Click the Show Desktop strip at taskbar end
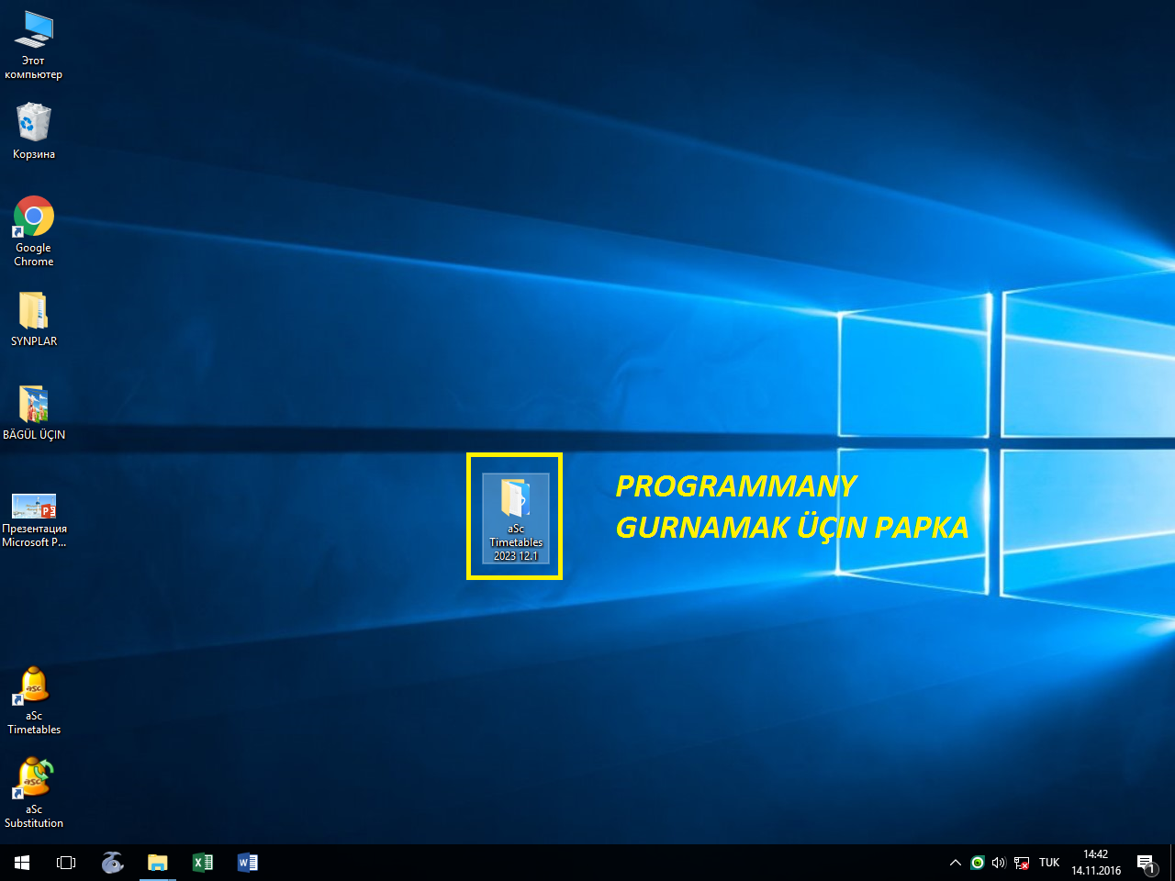 (1172, 863)
